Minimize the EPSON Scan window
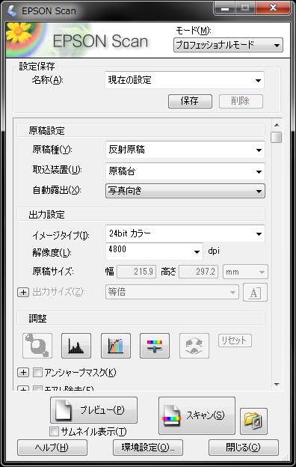296x467 pixels. pyautogui.click(x=224, y=9)
